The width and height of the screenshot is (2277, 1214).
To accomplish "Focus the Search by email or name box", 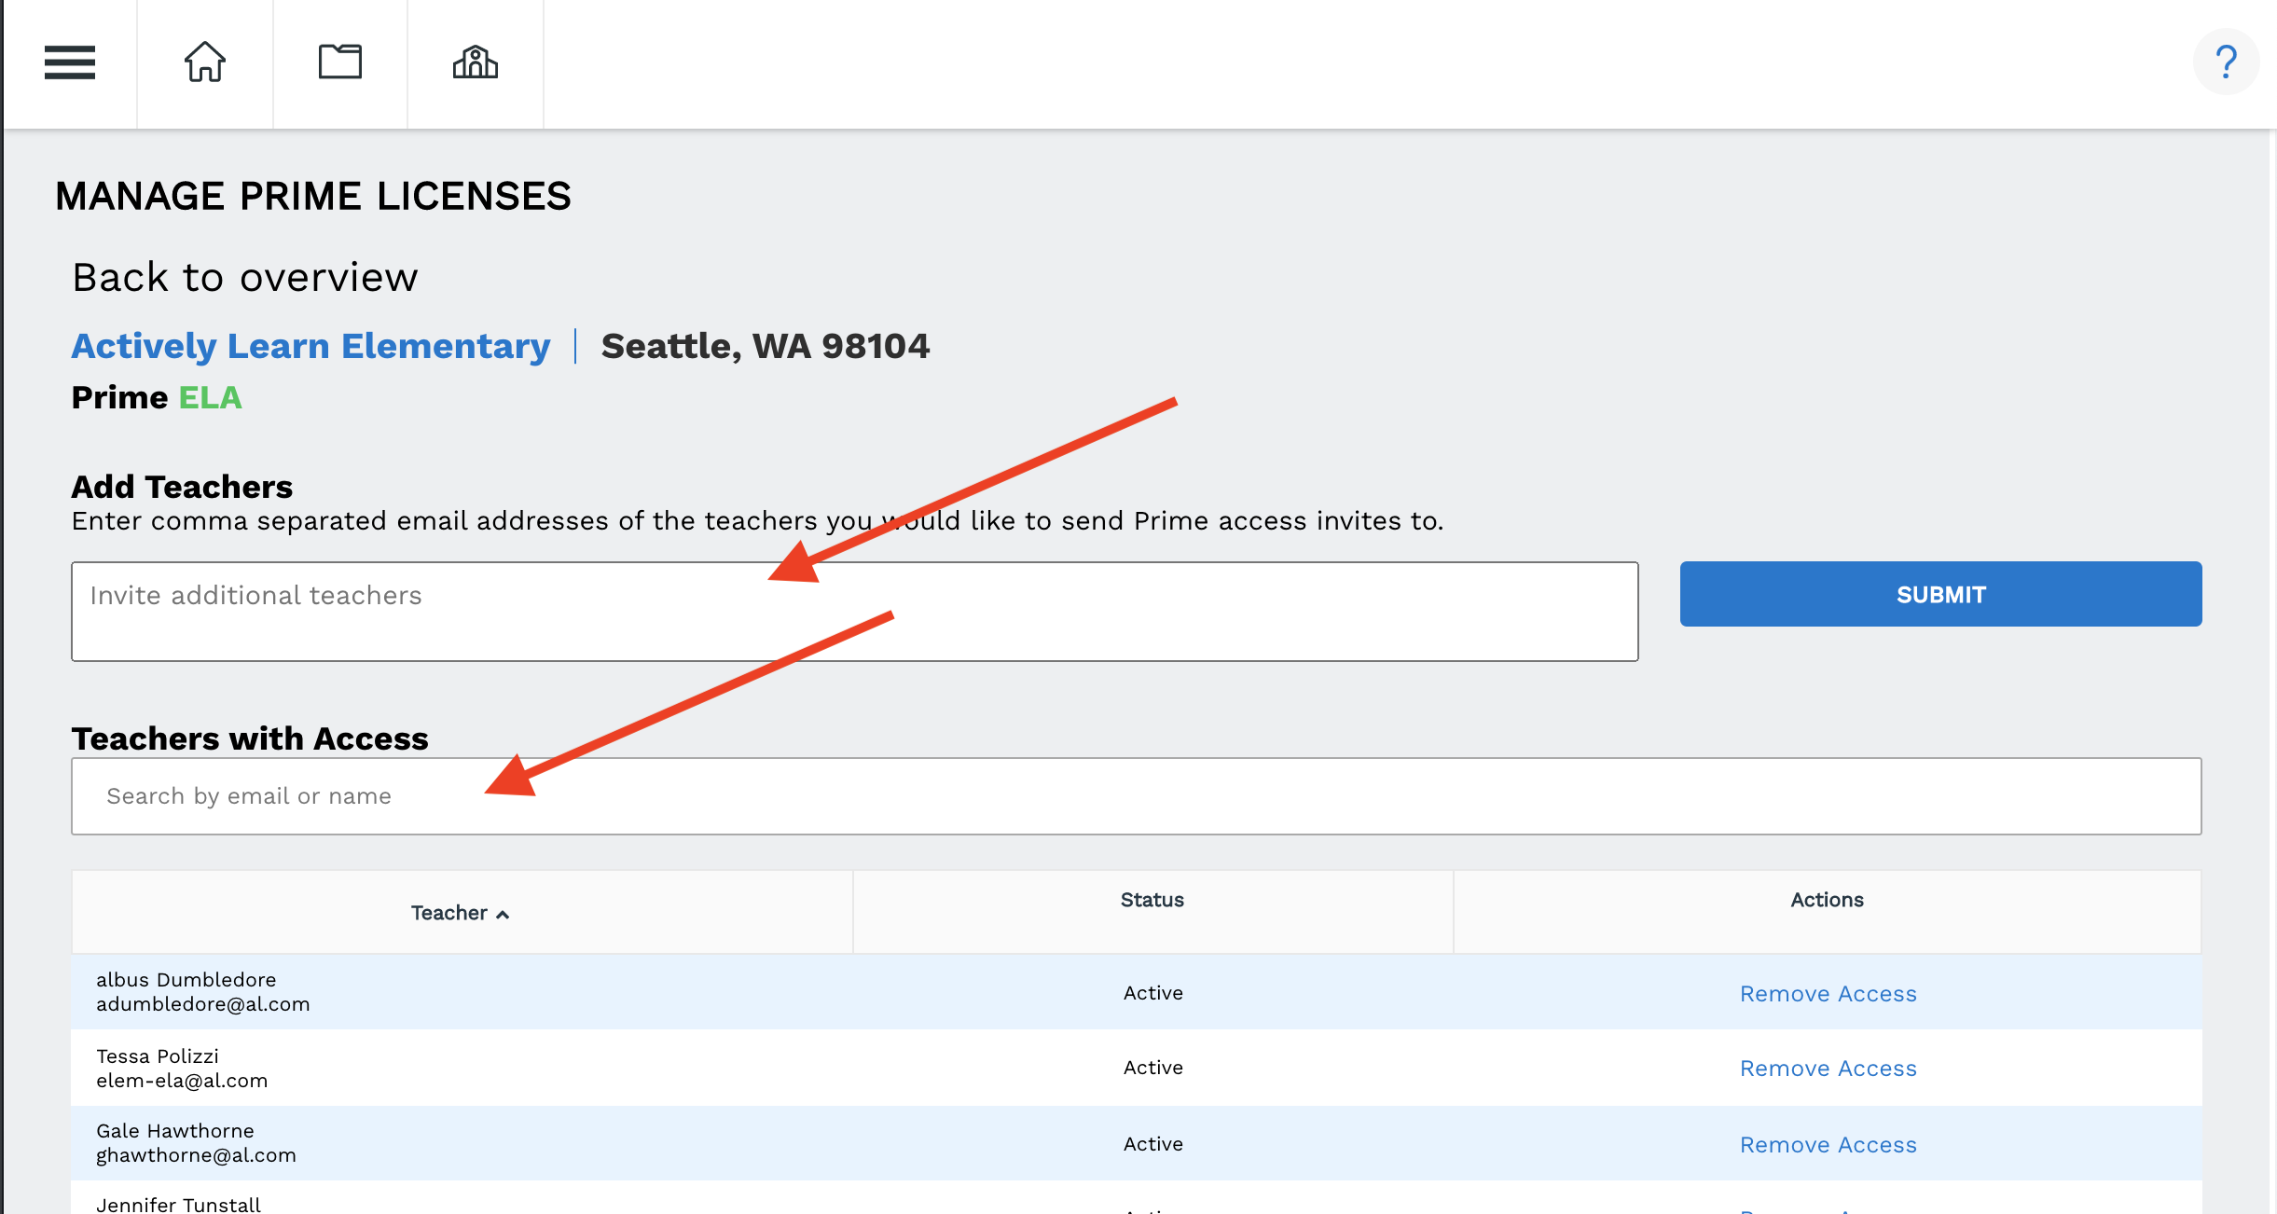I will 1136,796.
